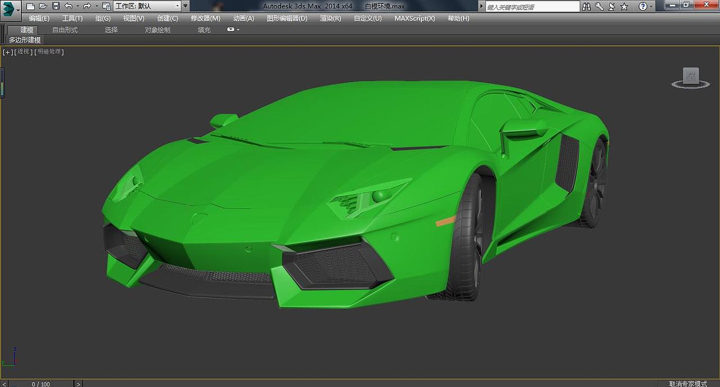Open the 组(G) menu
The width and height of the screenshot is (720, 387).
point(103,18)
